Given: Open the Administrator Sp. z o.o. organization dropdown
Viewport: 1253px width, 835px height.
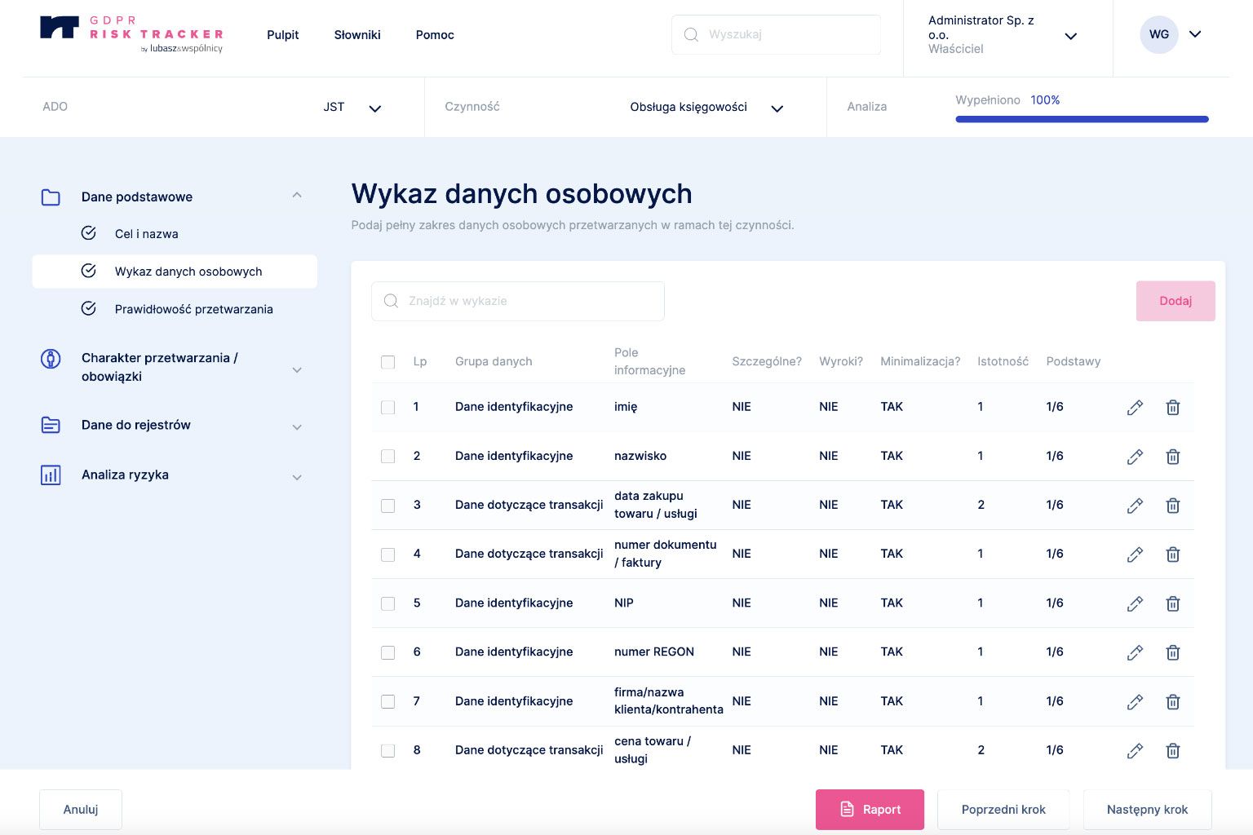Looking at the screenshot, I should [1070, 36].
